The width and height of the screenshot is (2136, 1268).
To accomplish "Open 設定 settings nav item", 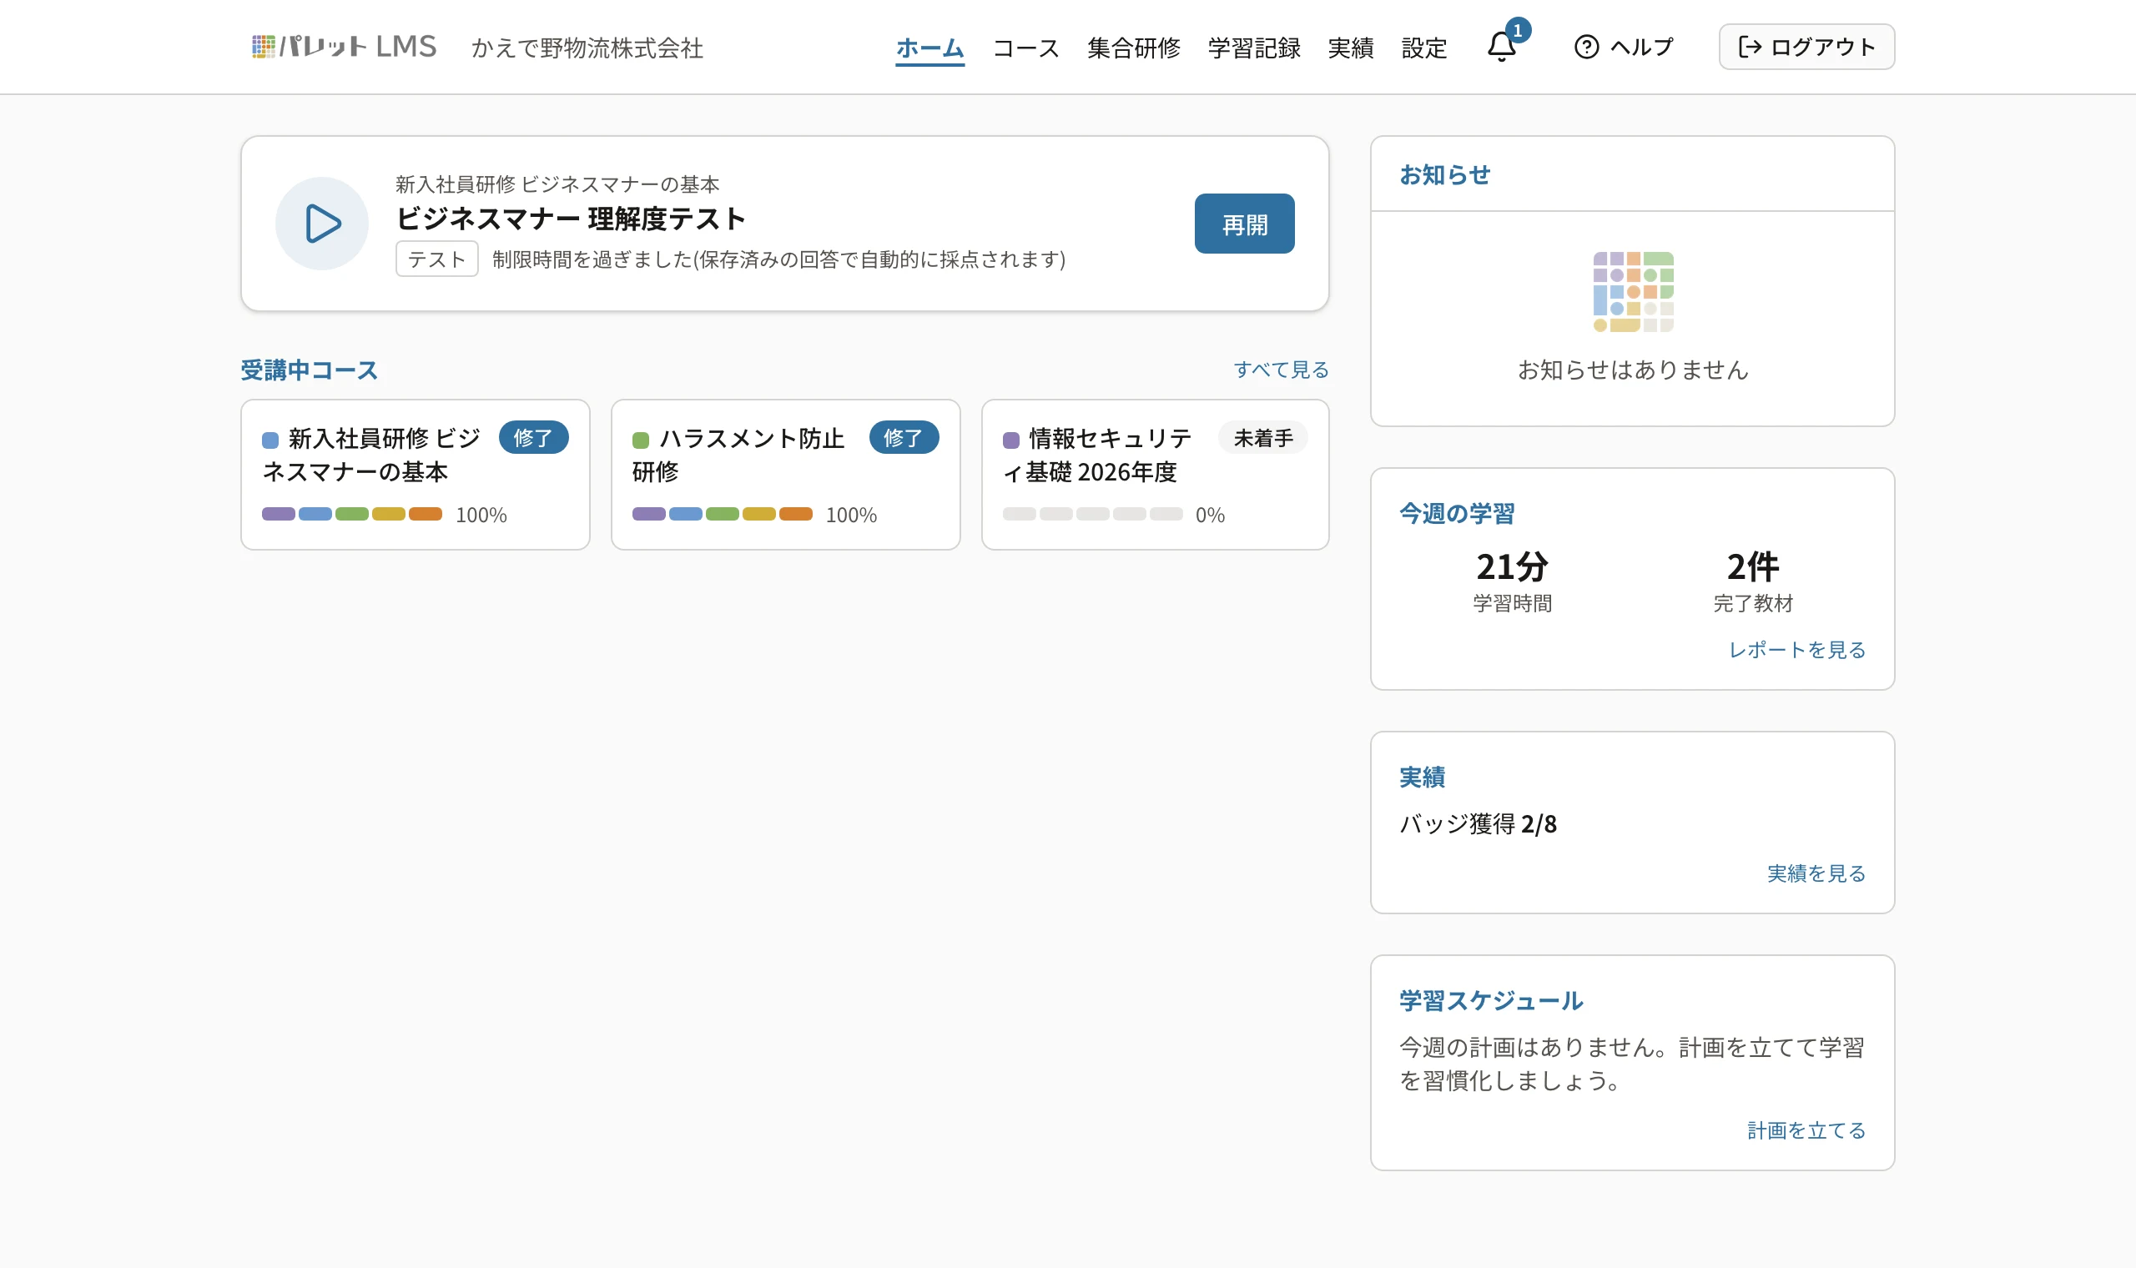I will 1423,48.
